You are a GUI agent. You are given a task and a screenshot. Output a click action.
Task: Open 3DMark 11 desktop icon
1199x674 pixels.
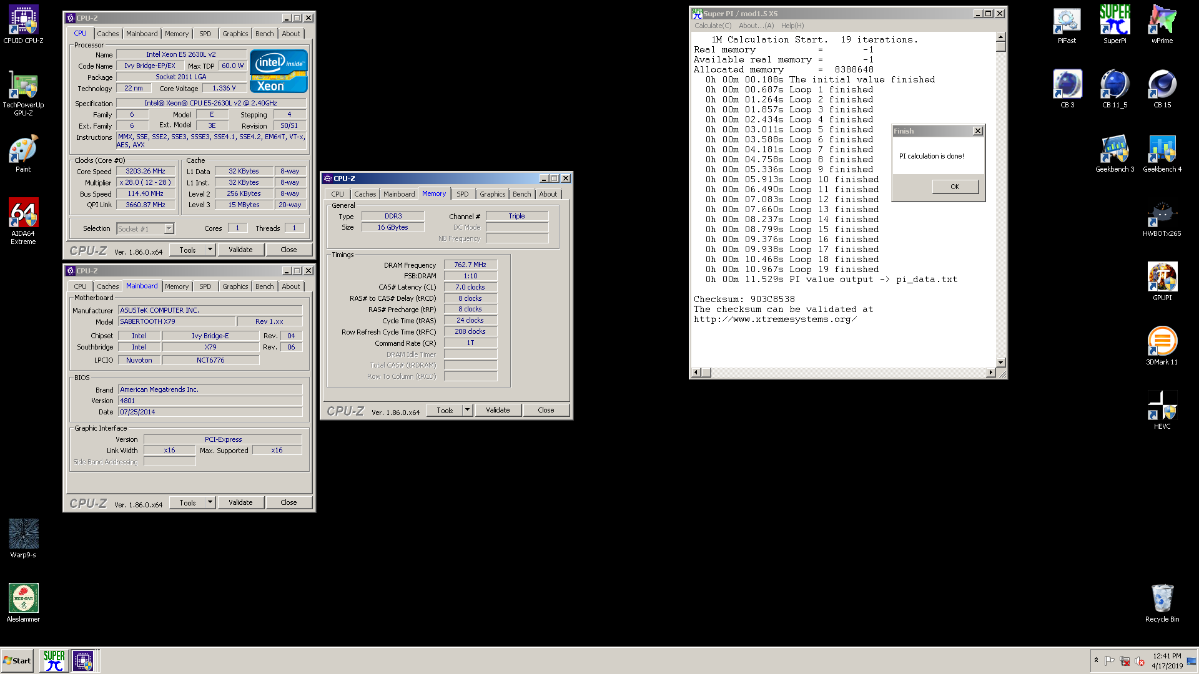tap(1162, 346)
